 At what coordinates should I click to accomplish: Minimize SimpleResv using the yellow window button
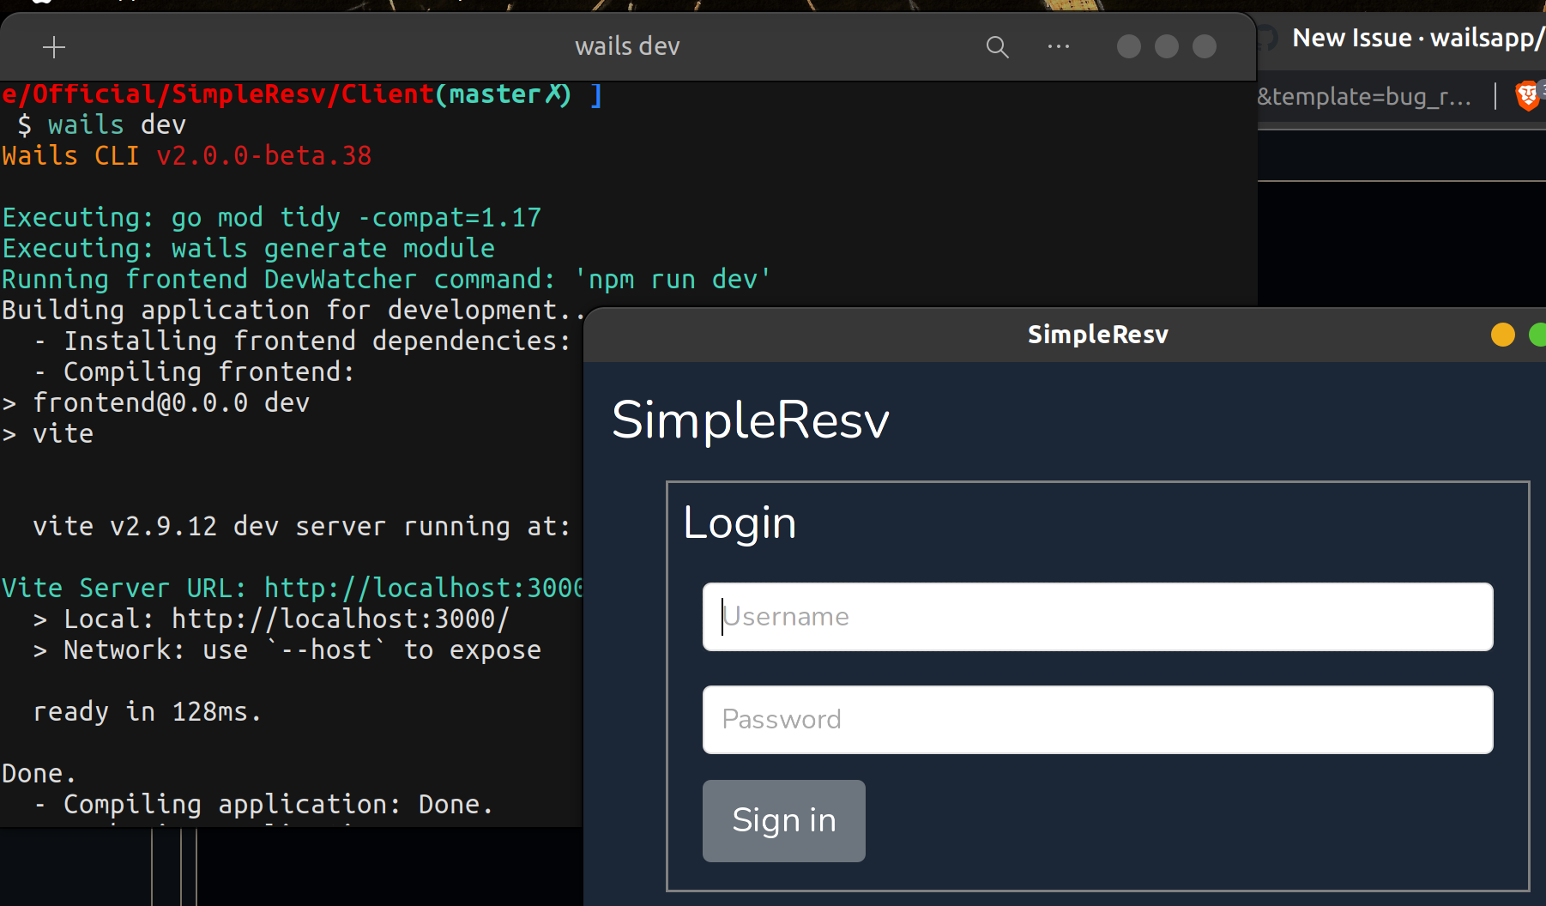(1502, 335)
